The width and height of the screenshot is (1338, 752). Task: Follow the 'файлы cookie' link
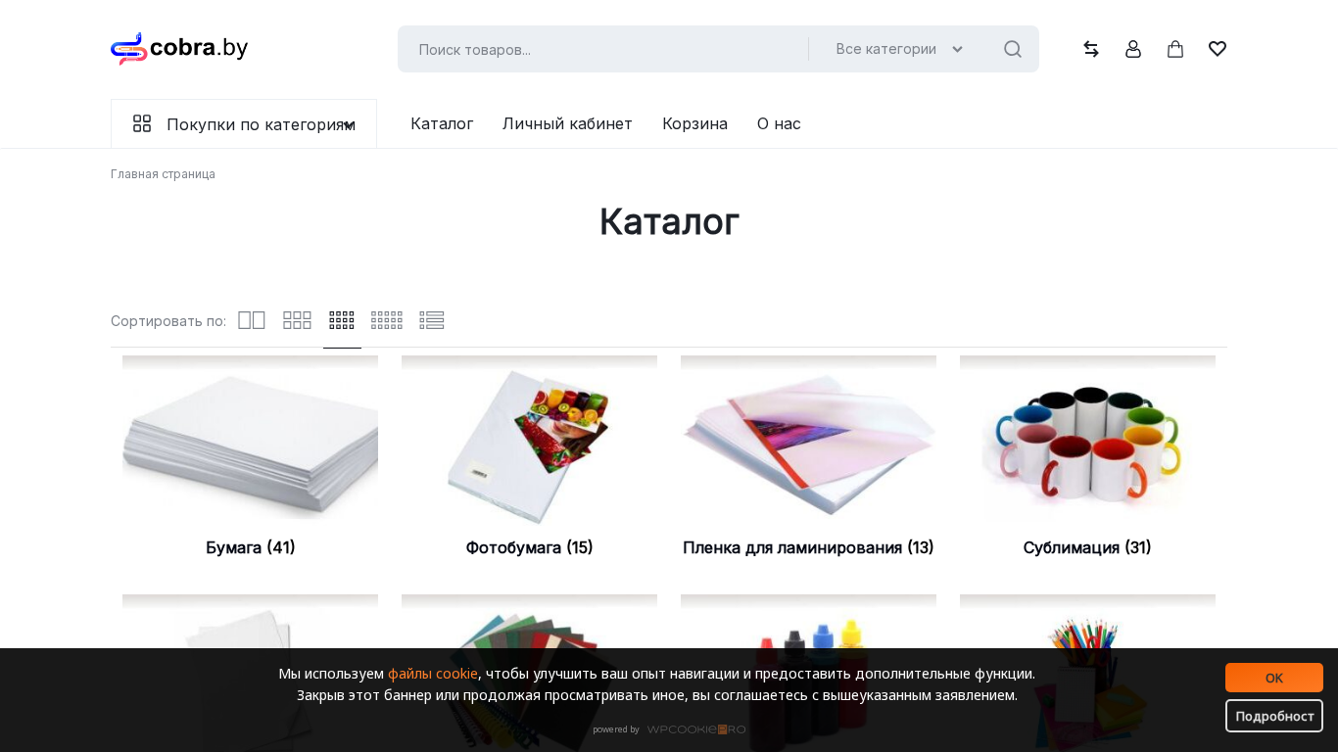click(433, 674)
